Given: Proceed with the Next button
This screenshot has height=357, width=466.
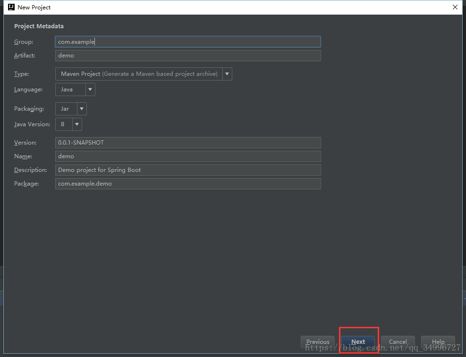Looking at the screenshot, I should 358,342.
